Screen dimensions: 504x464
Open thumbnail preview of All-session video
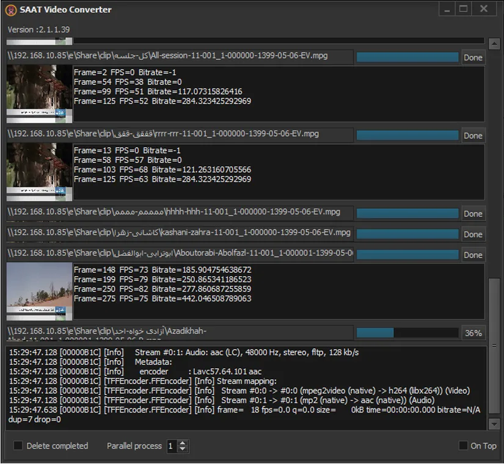click(39, 93)
